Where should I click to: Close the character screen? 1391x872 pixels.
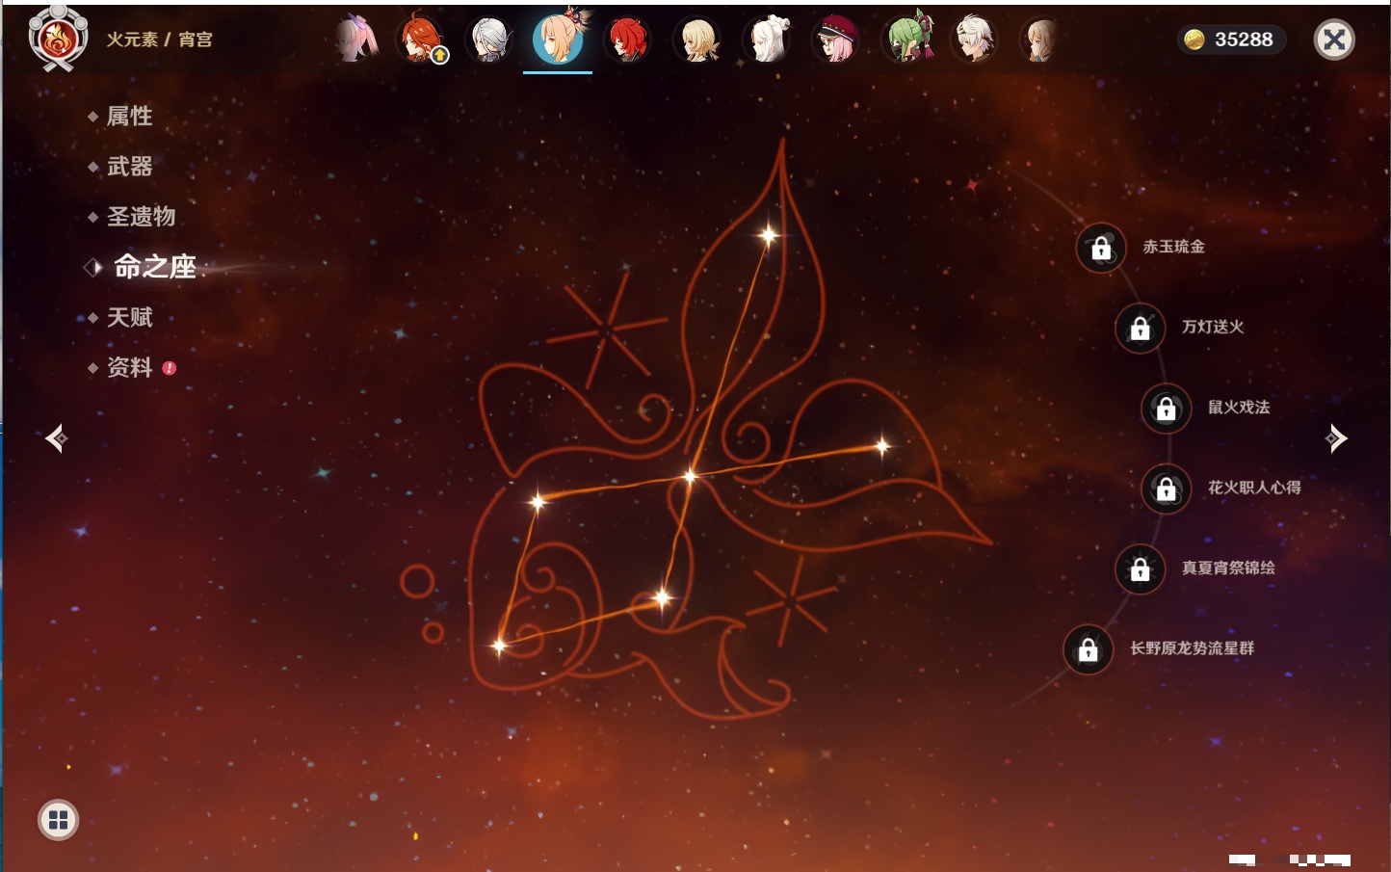tap(1334, 40)
